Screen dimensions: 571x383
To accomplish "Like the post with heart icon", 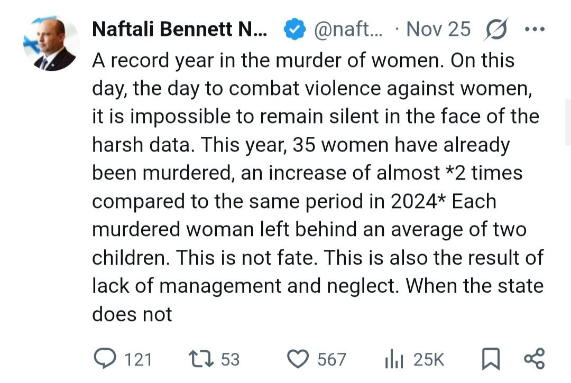I will [298, 359].
